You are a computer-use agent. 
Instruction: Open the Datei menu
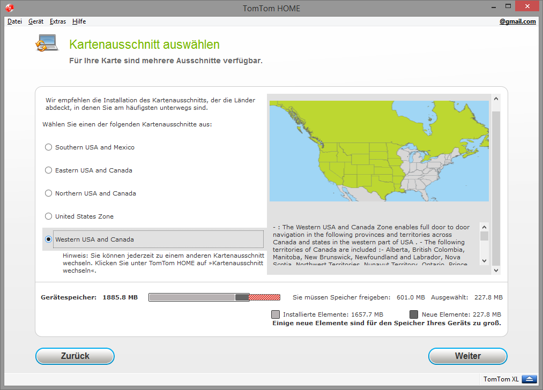[14, 21]
